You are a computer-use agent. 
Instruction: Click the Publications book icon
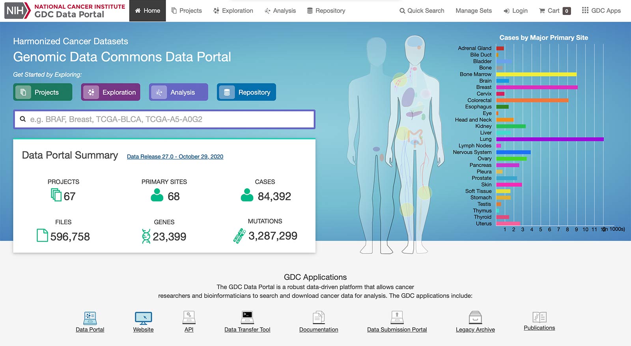539,317
